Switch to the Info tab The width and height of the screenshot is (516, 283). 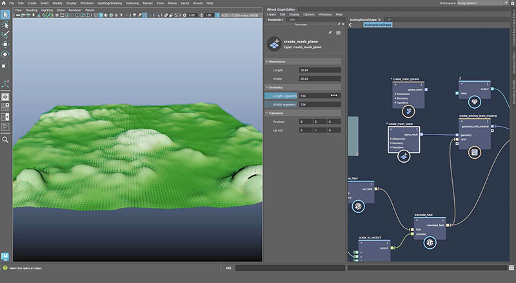click(292, 20)
